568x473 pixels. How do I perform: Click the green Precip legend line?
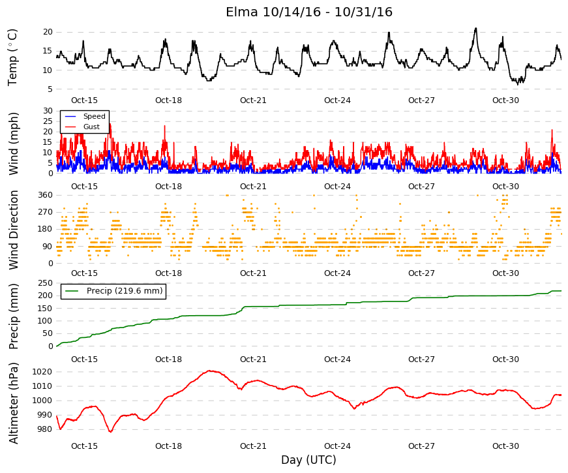click(x=72, y=291)
